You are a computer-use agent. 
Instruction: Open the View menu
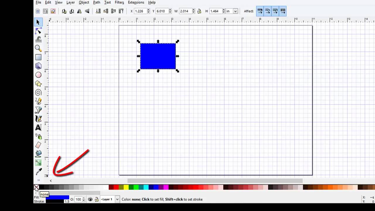59,2
